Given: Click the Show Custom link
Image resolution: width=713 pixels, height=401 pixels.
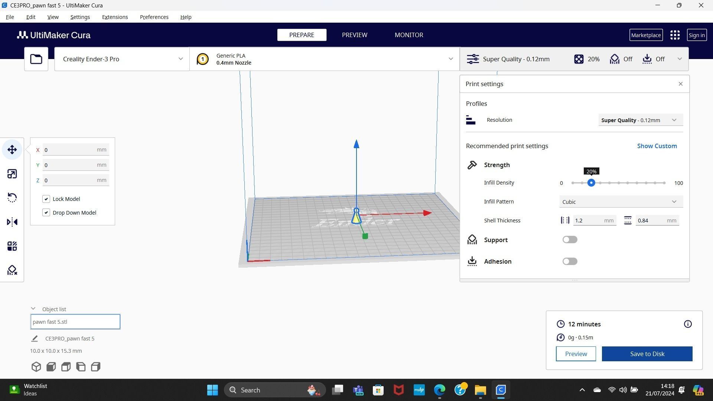Looking at the screenshot, I should pyautogui.click(x=657, y=146).
